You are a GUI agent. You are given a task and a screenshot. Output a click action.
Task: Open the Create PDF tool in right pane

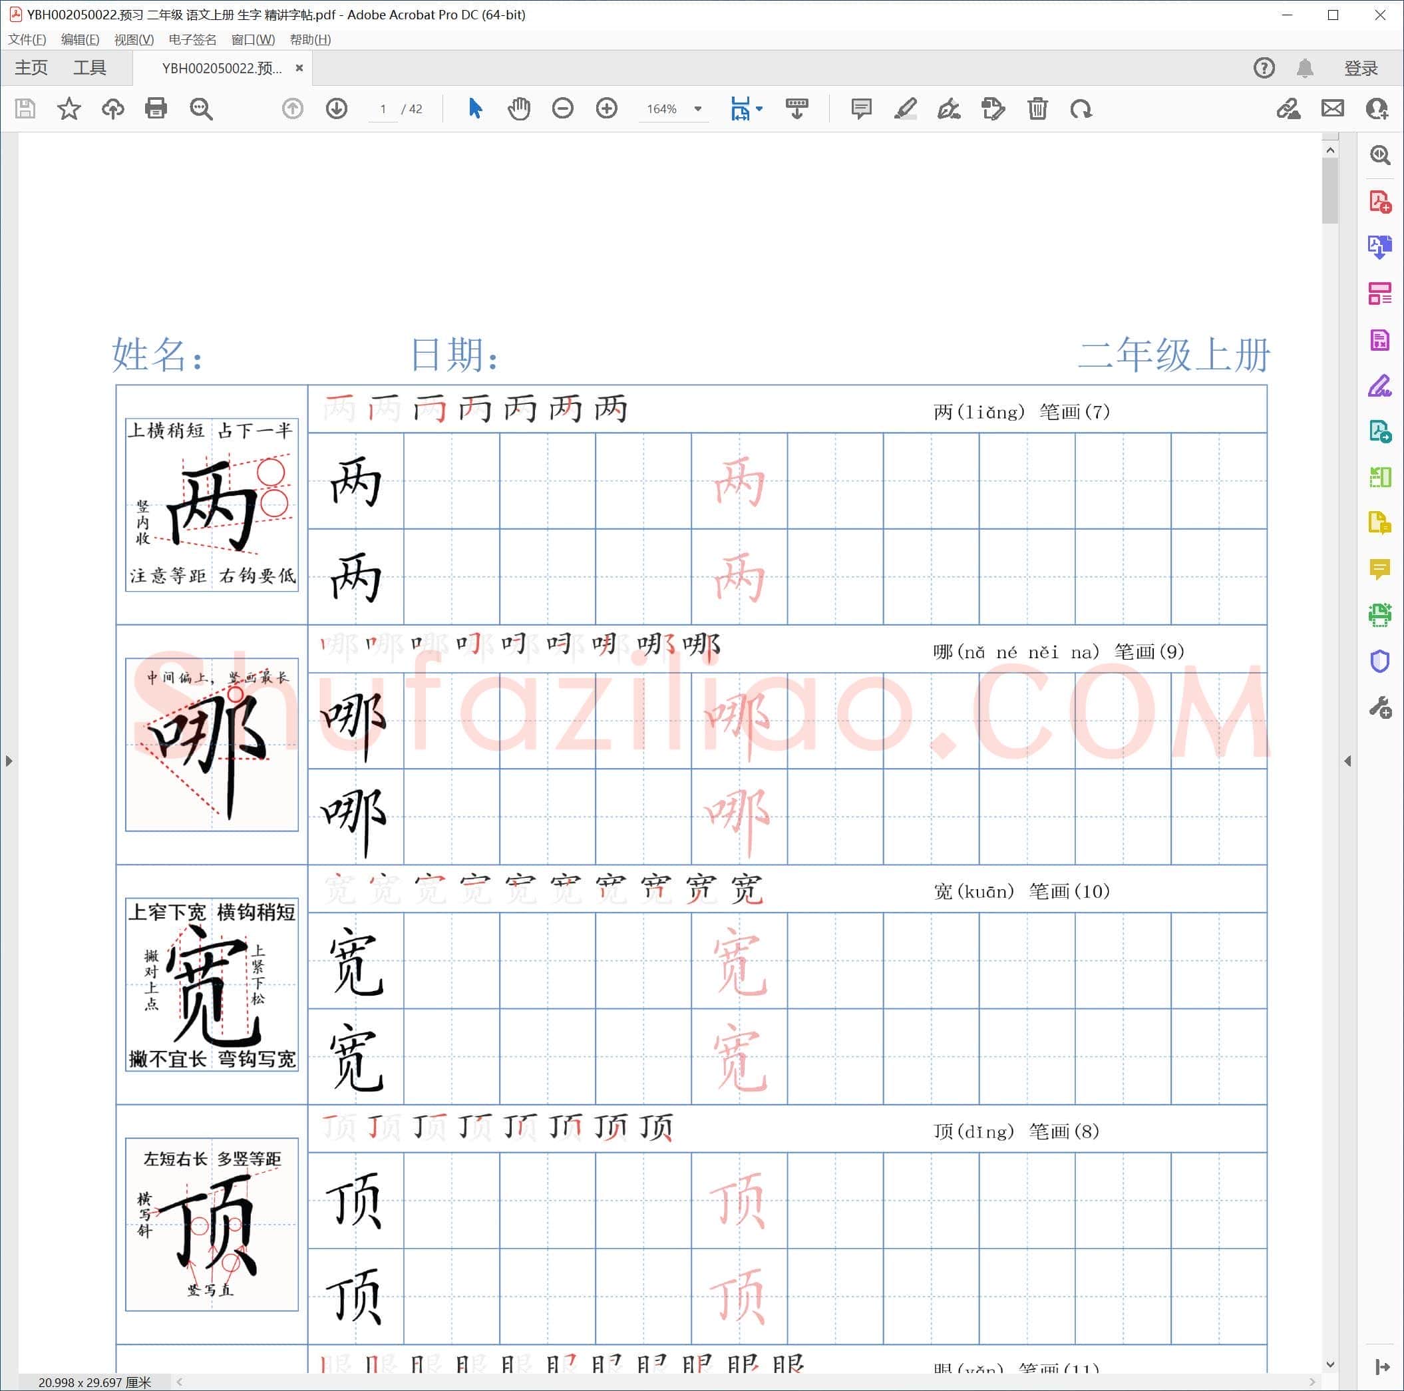click(1380, 201)
